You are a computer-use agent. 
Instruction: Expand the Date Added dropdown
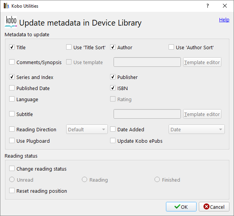[197, 129]
